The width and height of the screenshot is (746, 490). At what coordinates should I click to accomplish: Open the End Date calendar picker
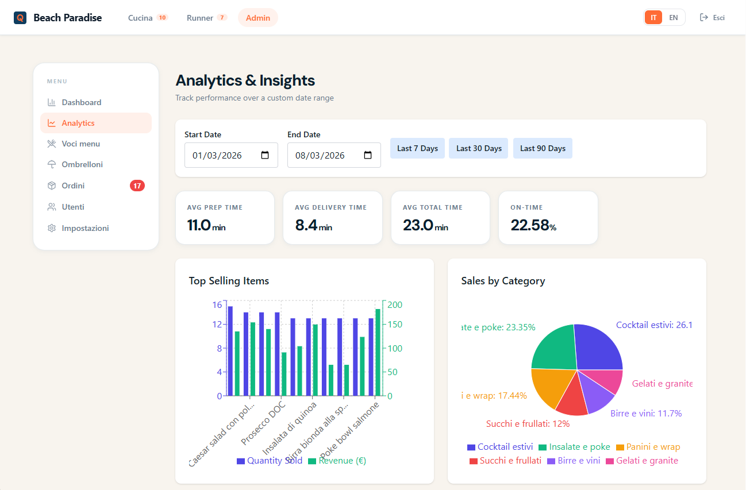[368, 155]
